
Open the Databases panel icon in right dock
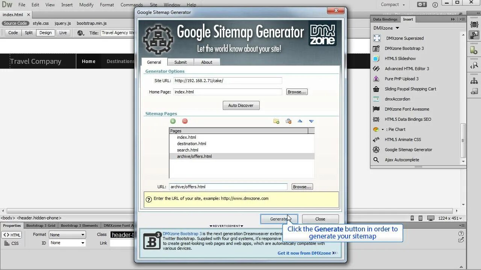coord(474,24)
